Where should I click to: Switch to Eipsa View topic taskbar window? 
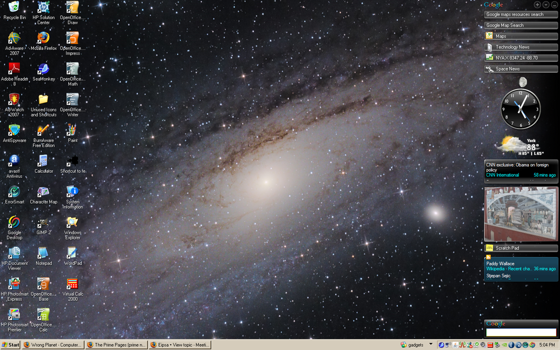tap(180, 345)
